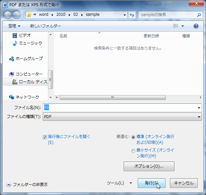This screenshot has width=206, height=195.
Task: Open the recent locations dropdown arrow
Action: point(23,15)
